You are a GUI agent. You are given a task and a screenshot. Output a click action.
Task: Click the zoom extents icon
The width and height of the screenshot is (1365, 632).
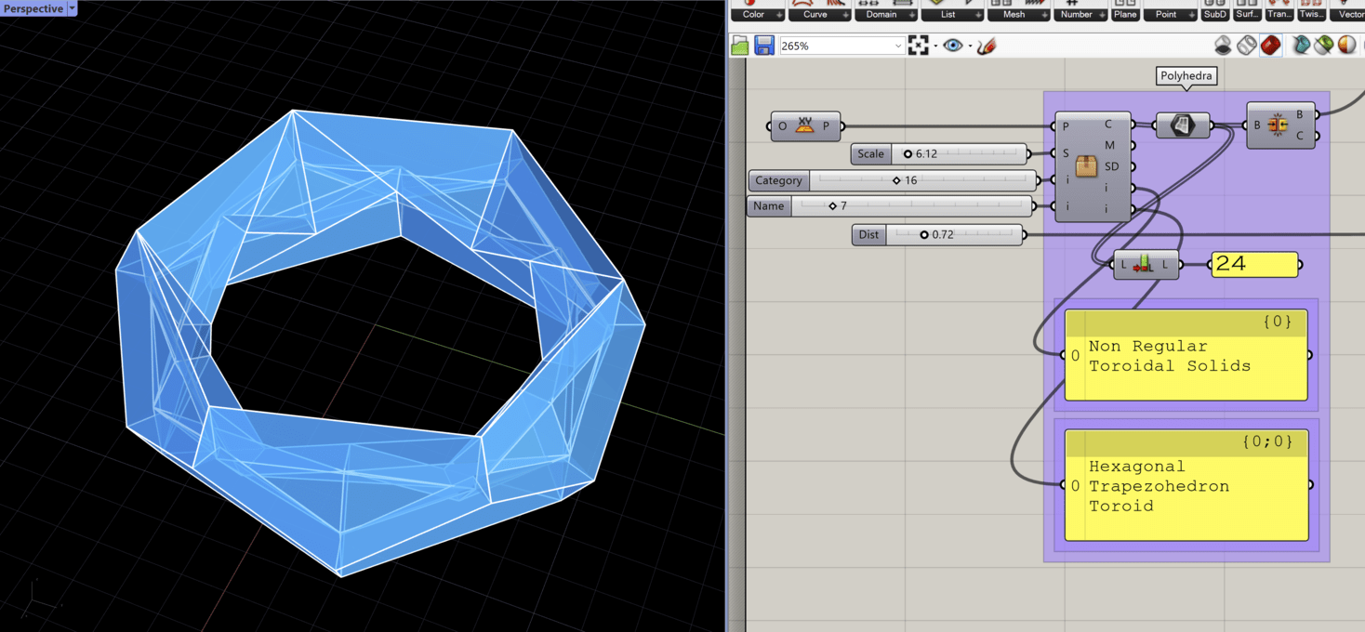(919, 46)
